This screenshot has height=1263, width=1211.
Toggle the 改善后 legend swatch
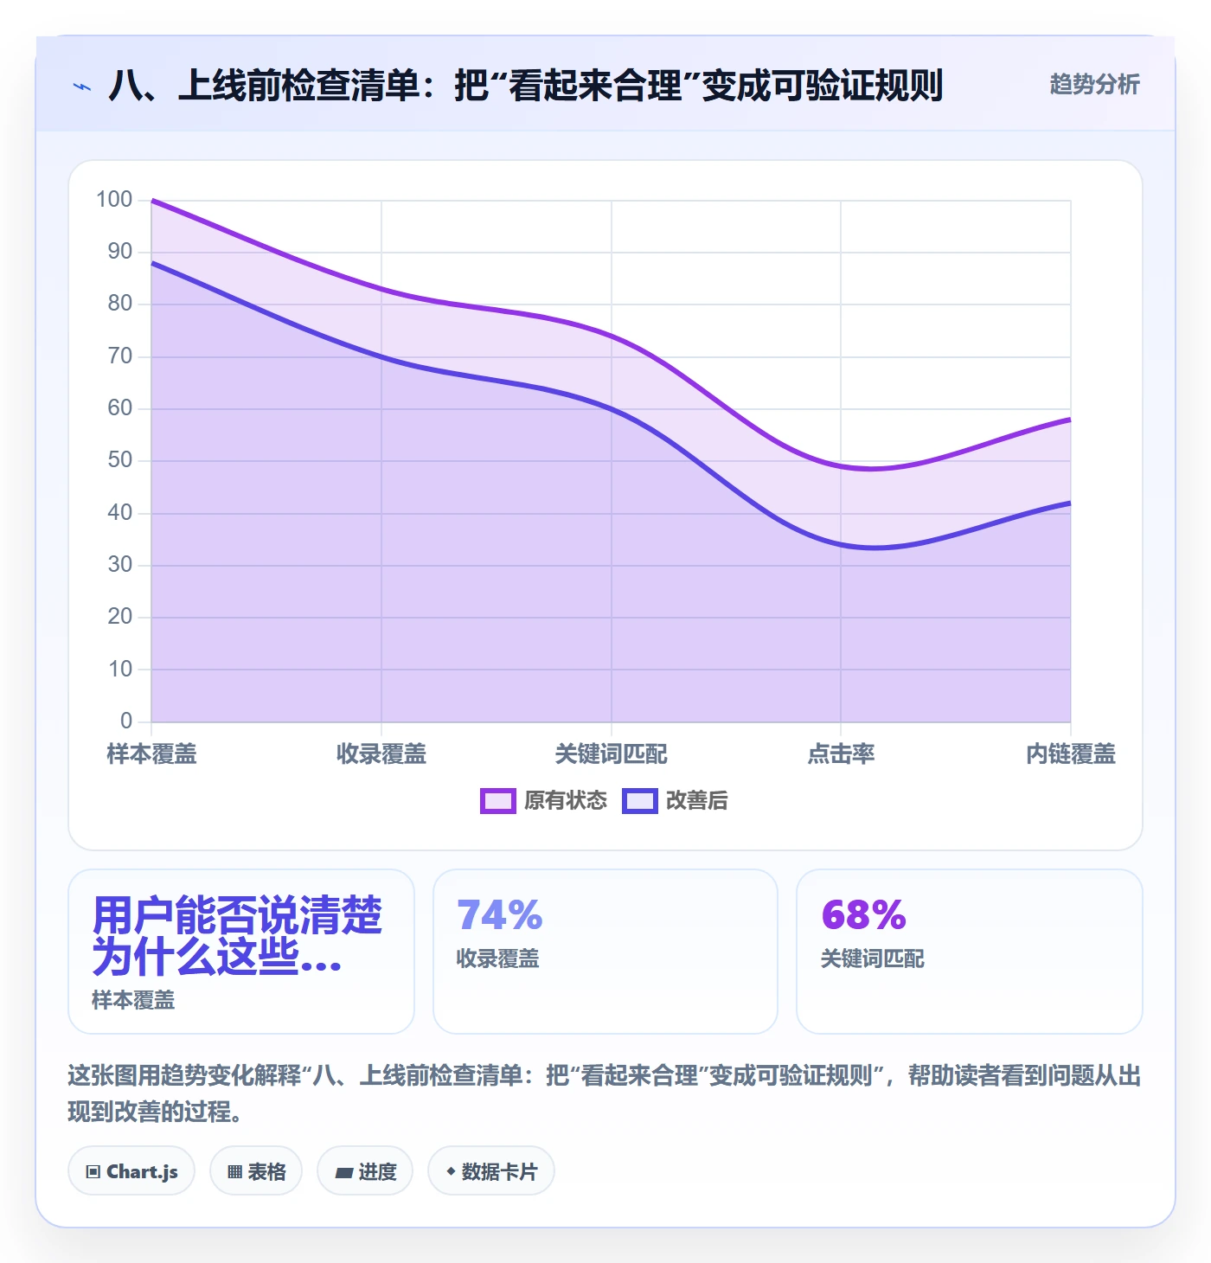(x=640, y=801)
